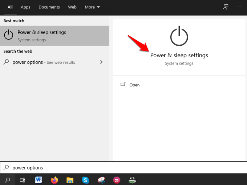Click the large power icon in preview pane
Image resolution: width=247 pixels, height=185 pixels.
tap(179, 36)
